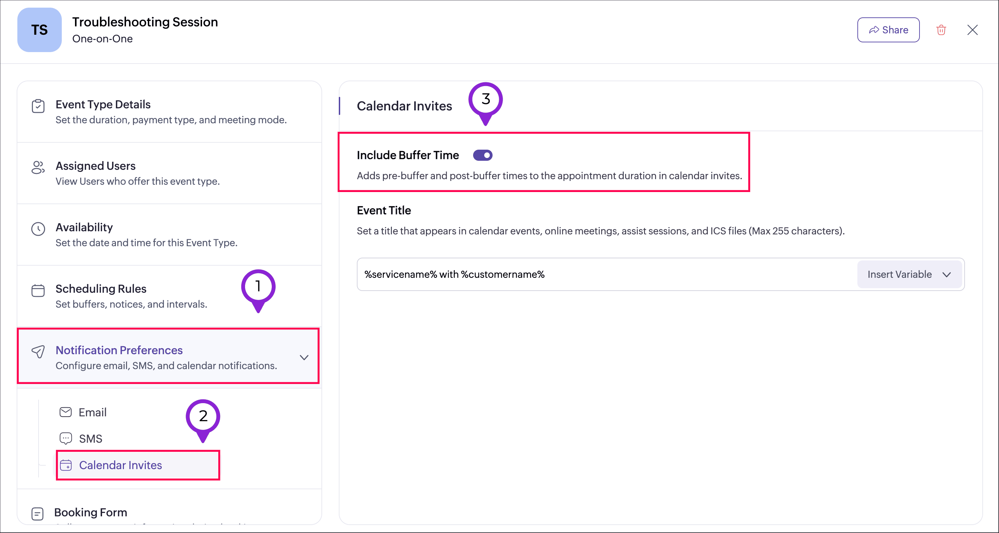Click the Assigned Users people icon
This screenshot has width=999, height=533.
click(38, 168)
